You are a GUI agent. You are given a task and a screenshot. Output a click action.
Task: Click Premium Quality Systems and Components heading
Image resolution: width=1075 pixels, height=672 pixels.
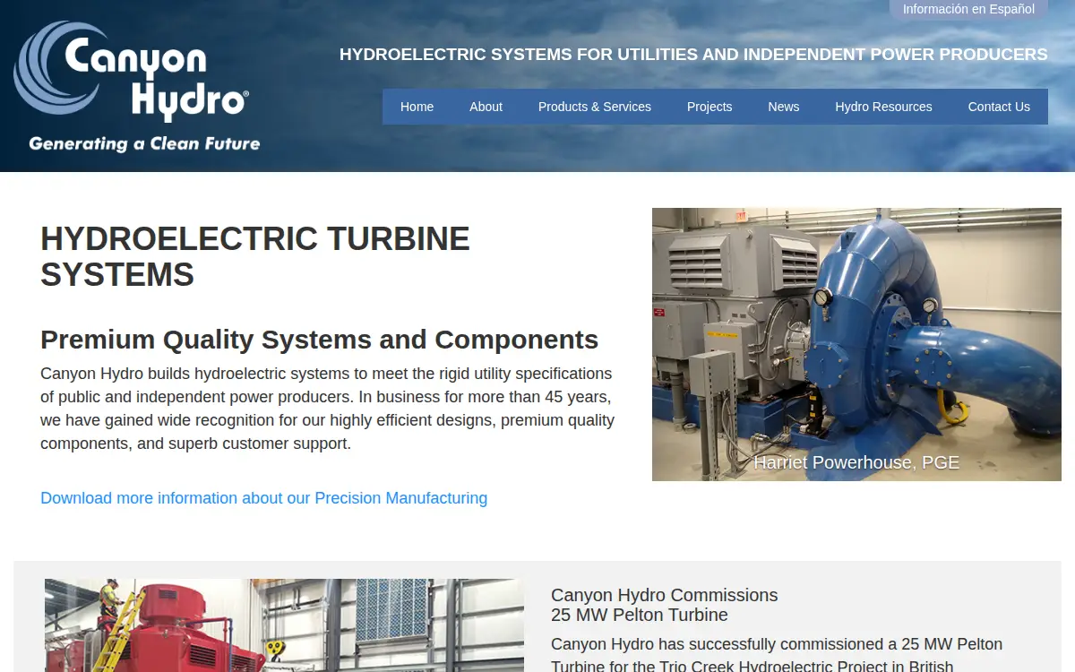[x=320, y=340]
